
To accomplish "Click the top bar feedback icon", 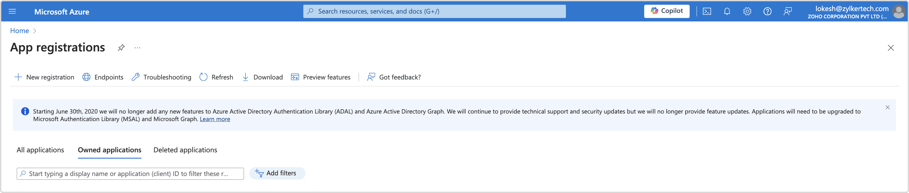I will pyautogui.click(x=787, y=11).
